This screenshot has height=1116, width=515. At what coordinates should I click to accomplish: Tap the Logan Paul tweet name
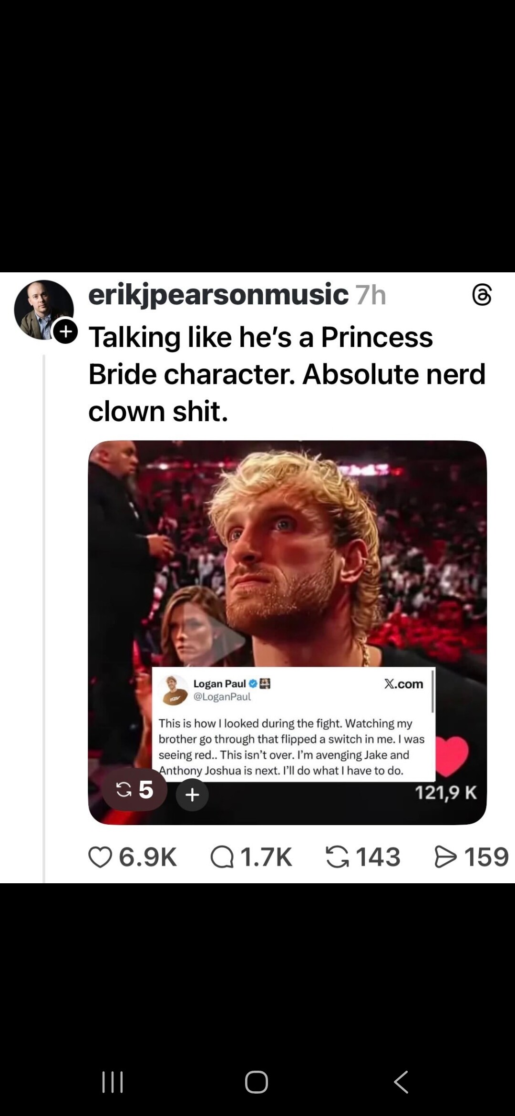219,683
